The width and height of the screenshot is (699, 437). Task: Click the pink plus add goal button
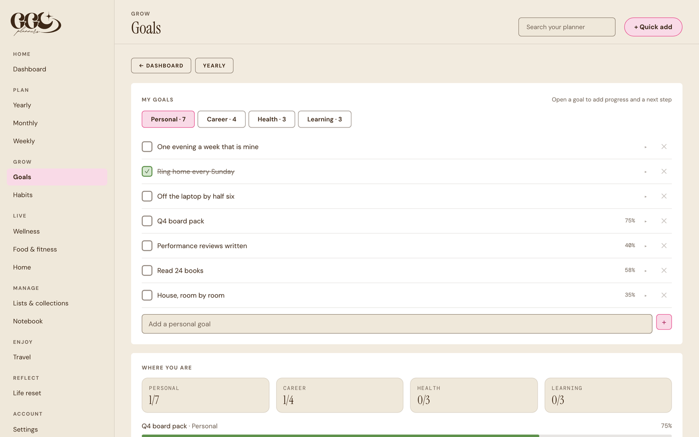tap(664, 322)
